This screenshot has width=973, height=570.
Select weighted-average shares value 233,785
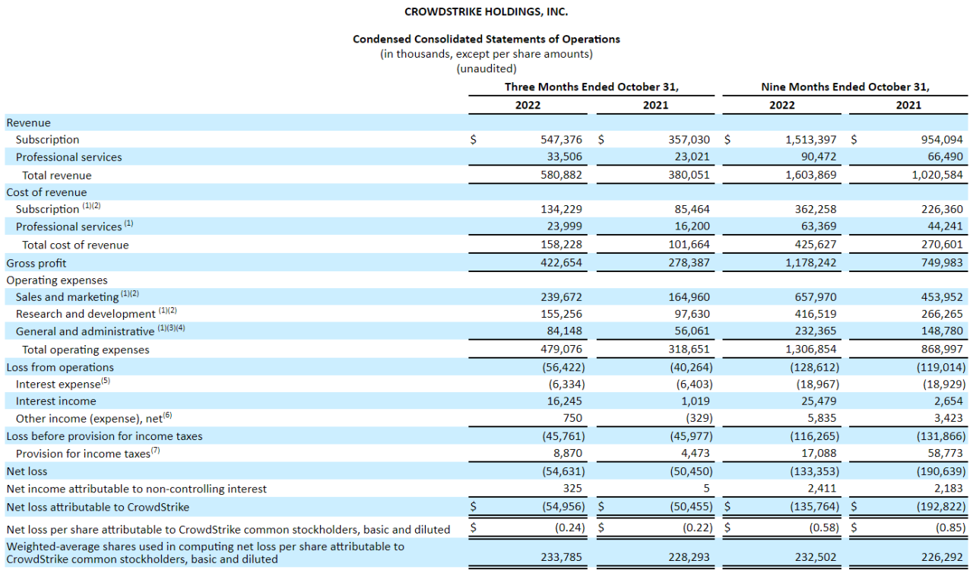[x=562, y=558]
